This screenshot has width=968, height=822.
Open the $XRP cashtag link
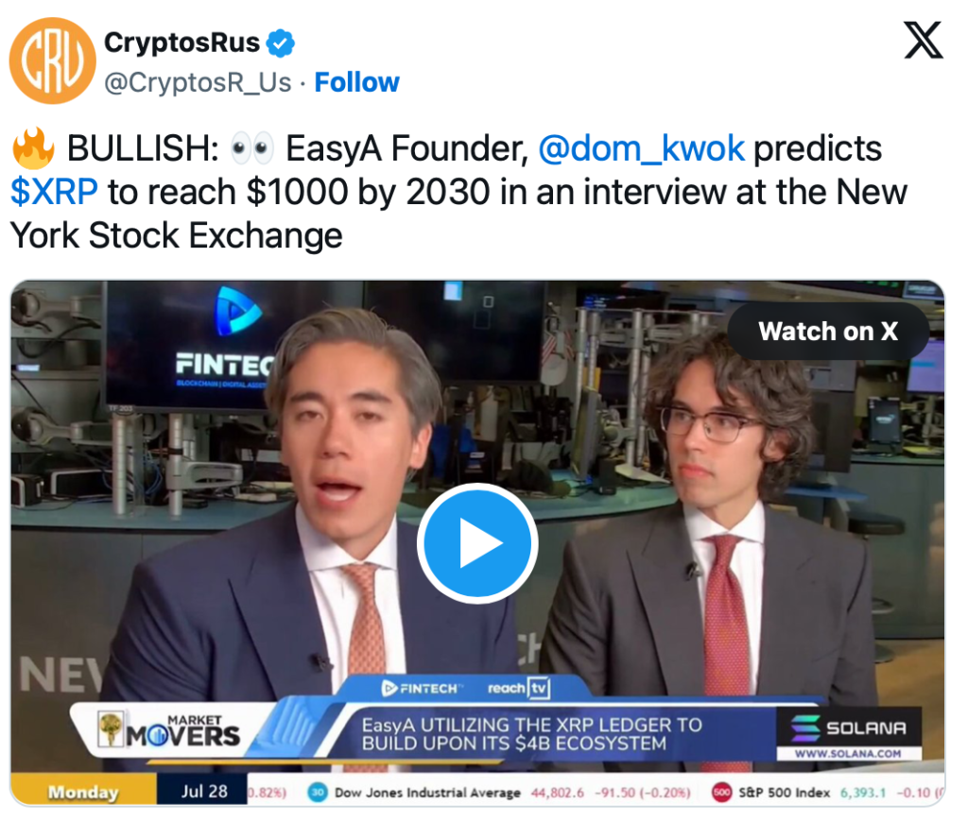tap(54, 191)
